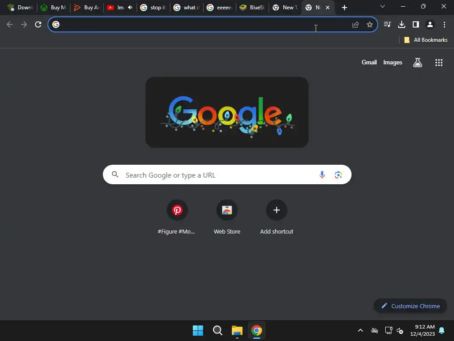454x341 pixels.
Task: Switch to the 'what d' tab
Action: pos(186,8)
